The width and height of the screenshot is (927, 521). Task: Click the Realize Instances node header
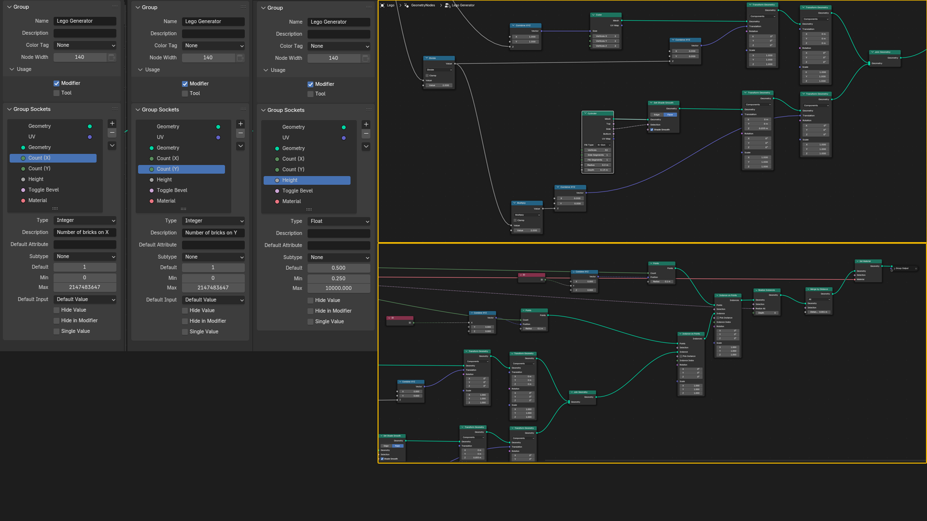pos(767,290)
